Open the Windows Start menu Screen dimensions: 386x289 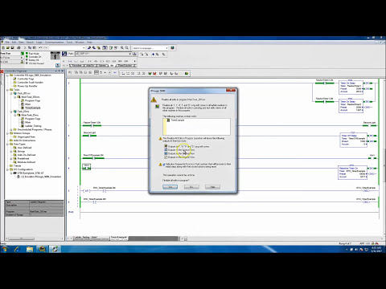pos(5,249)
